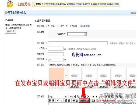The image size is (137, 105).
Task: Click the 编辑源文件 button
Action: coord(85,100)
